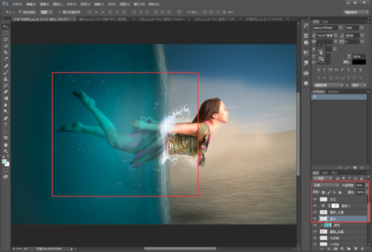
Task: Select the Horizontal Type tool
Action: pos(6,125)
